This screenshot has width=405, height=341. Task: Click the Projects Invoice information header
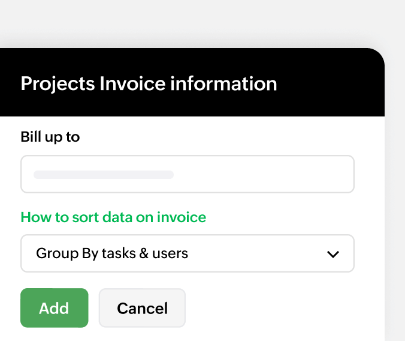(x=149, y=83)
